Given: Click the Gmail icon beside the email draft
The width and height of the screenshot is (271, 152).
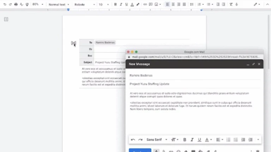Looking at the screenshot, I should point(73,43).
